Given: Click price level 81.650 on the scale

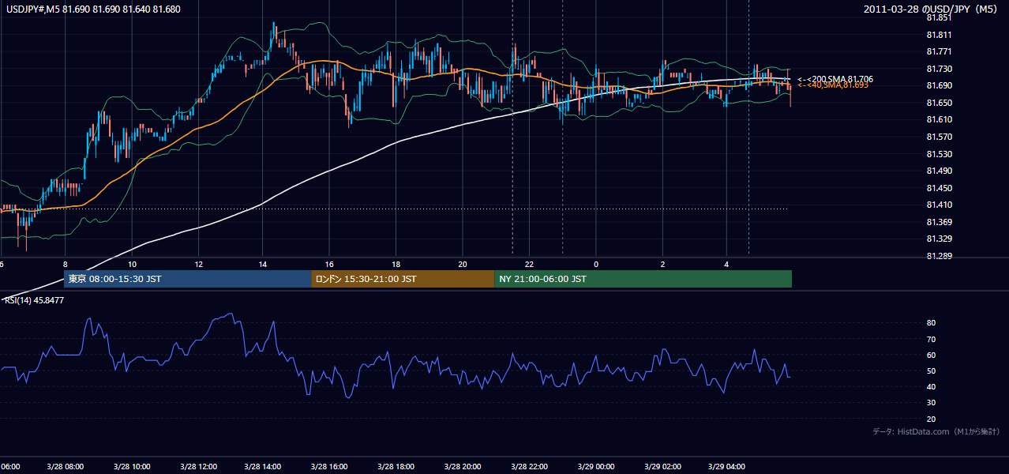Looking at the screenshot, I should 939,103.
